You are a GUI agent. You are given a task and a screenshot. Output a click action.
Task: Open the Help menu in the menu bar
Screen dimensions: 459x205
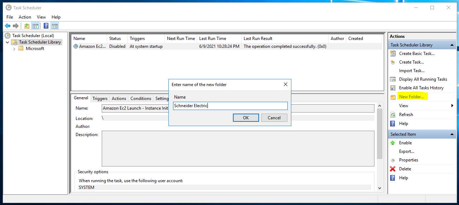click(56, 17)
